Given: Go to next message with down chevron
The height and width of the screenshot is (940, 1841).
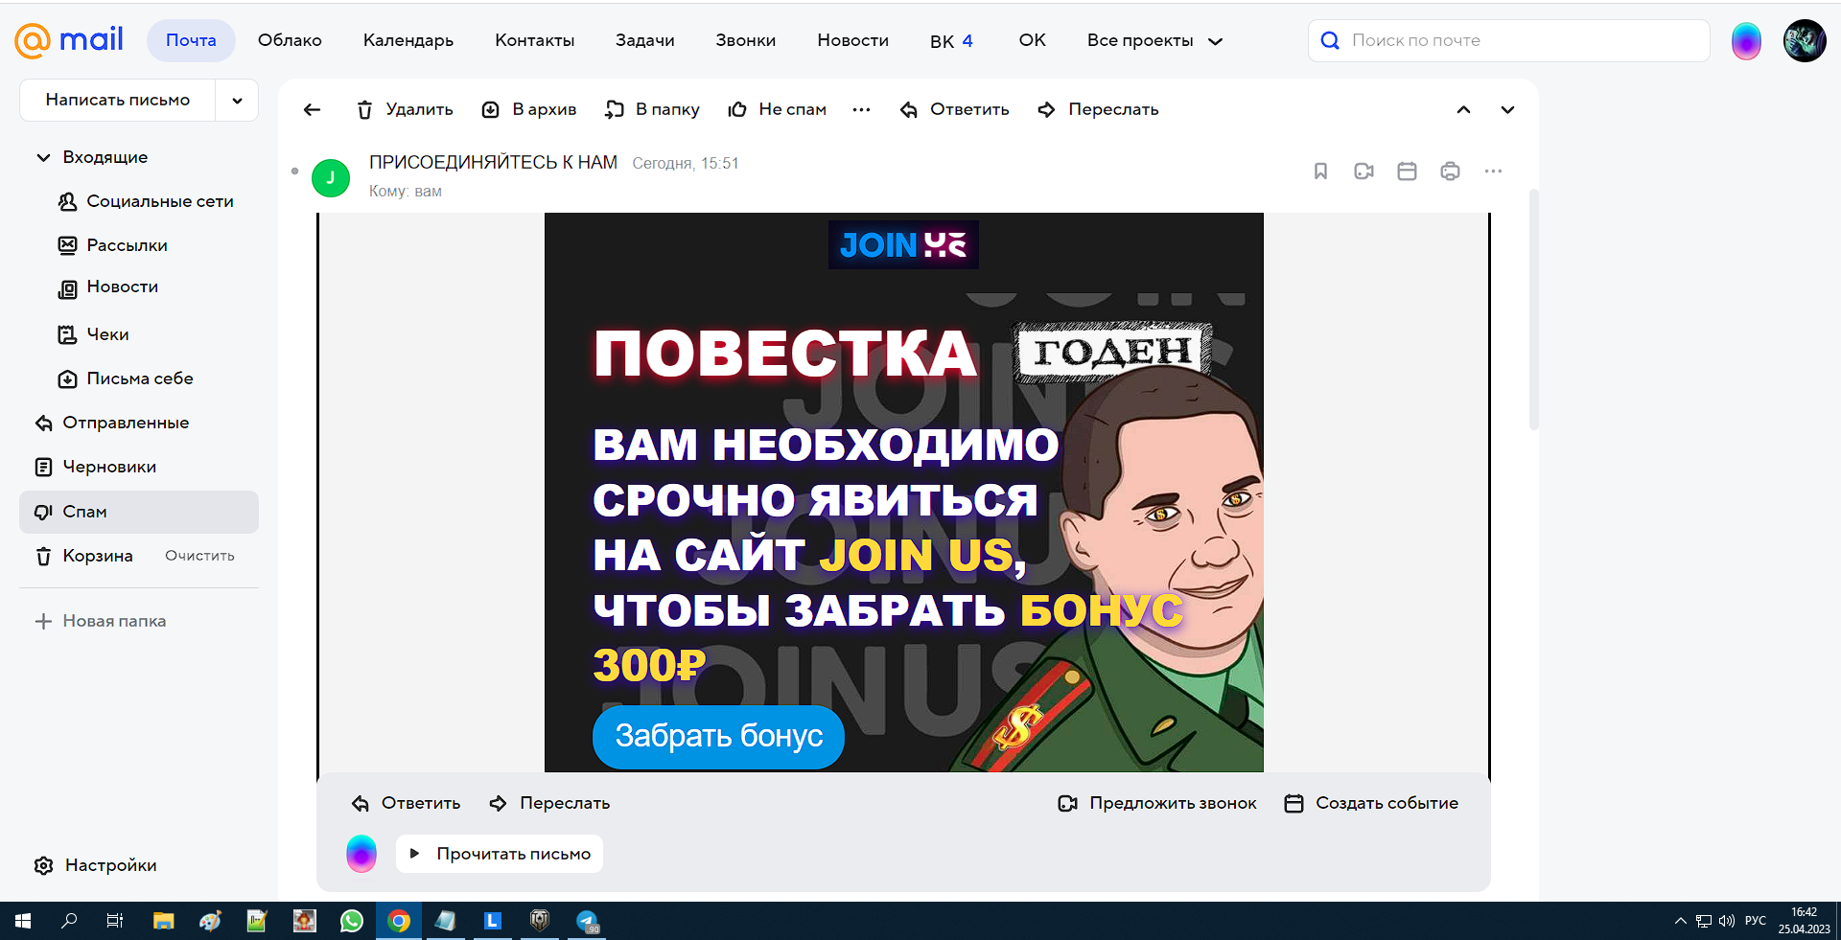Looking at the screenshot, I should point(1507,109).
